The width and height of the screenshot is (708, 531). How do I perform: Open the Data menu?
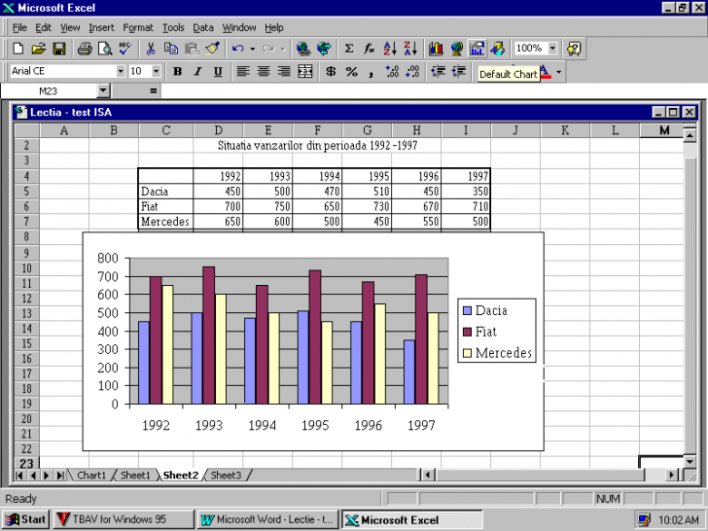point(203,27)
